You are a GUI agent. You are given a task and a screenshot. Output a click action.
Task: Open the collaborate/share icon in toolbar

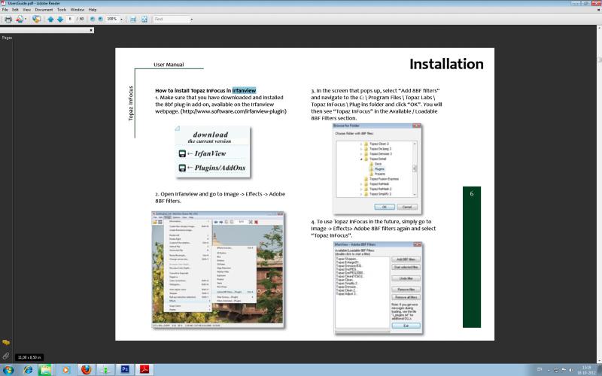(x=36, y=19)
